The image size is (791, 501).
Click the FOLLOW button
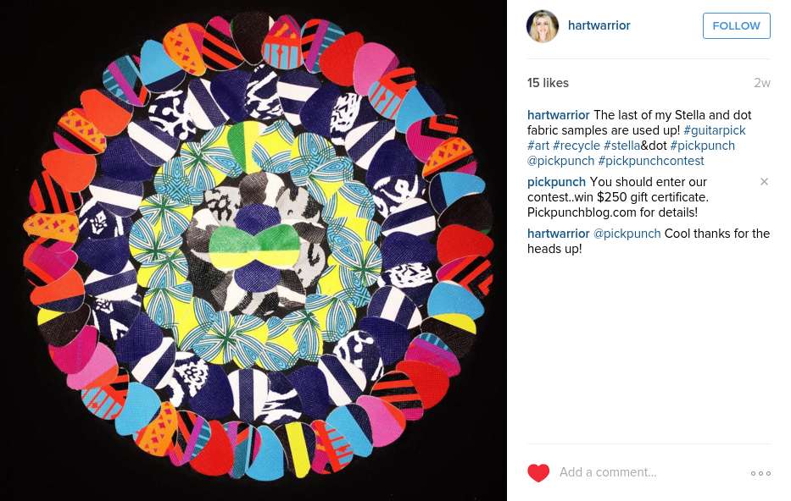[x=736, y=25]
